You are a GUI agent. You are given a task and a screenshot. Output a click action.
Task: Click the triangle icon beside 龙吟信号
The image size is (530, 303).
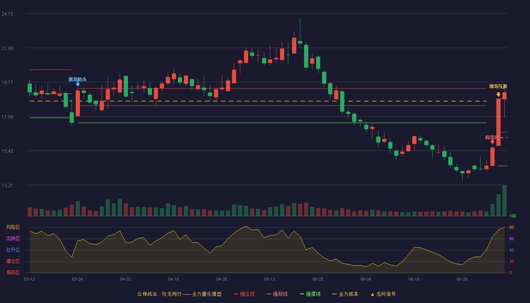click(372, 294)
